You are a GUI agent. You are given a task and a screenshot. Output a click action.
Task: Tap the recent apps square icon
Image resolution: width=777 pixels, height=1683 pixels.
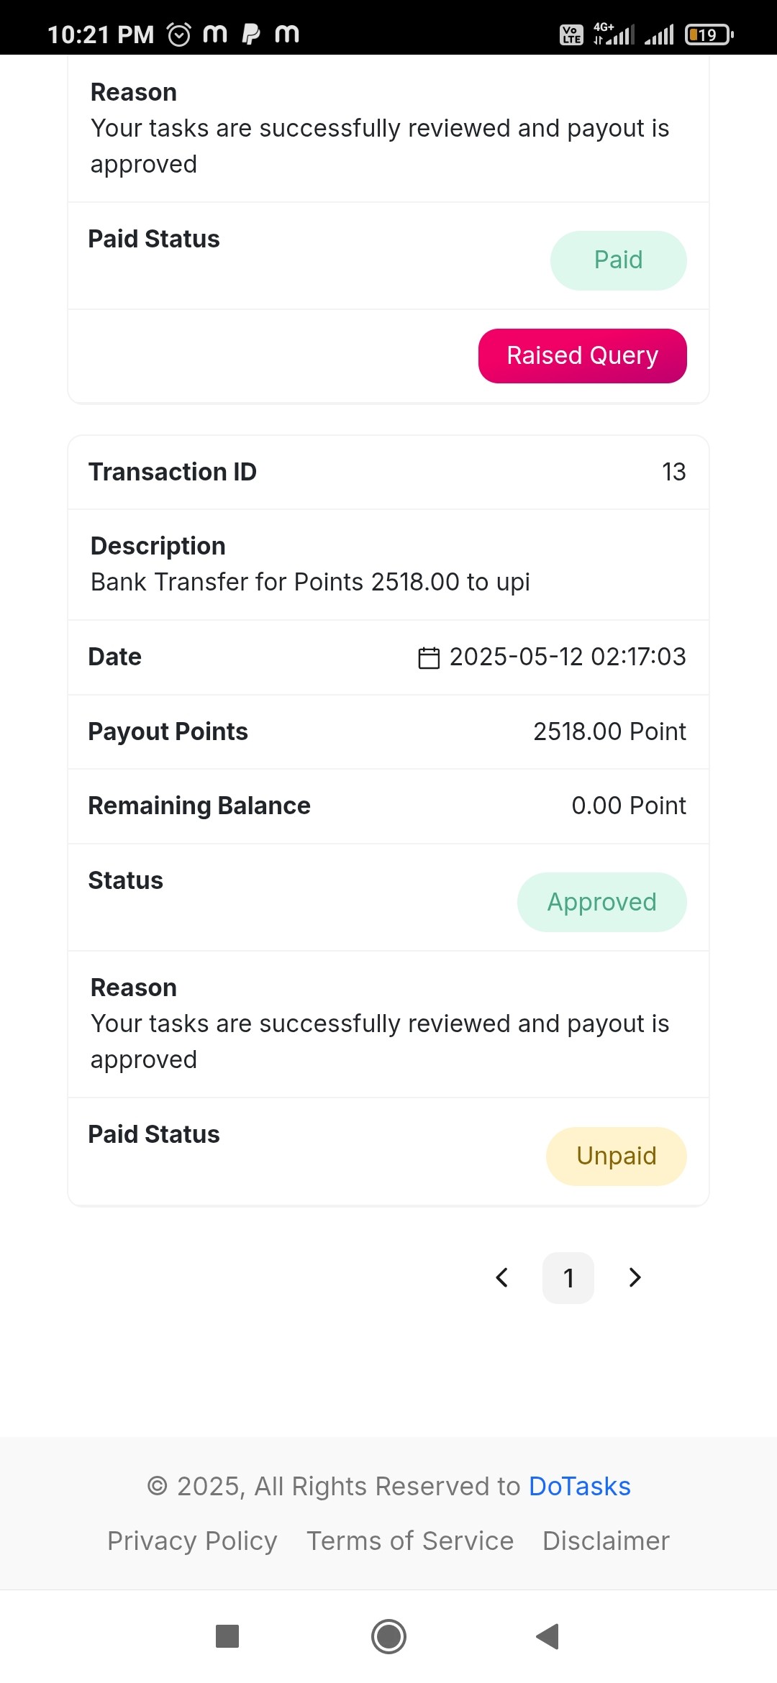point(227,1636)
